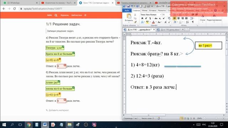Click the Shading paint bucket icon
The width and height of the screenshot is (228, 128).
click(175, 22)
